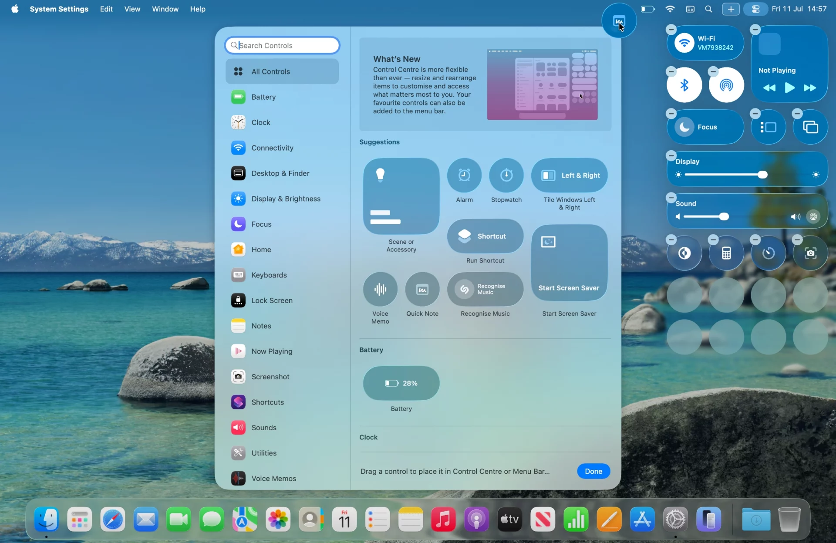Adjust the Display brightness slider
Image resolution: width=836 pixels, height=543 pixels.
(x=763, y=175)
